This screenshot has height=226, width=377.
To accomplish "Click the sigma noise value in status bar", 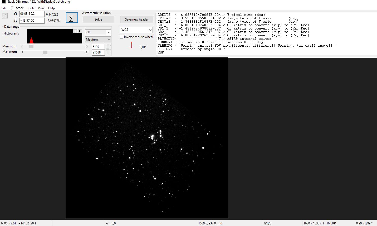I will (111, 223).
